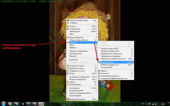The image size is (170, 106).
Task: Click the browser mode icon beside Перейти в режим обзора
Action: coord(68,20)
